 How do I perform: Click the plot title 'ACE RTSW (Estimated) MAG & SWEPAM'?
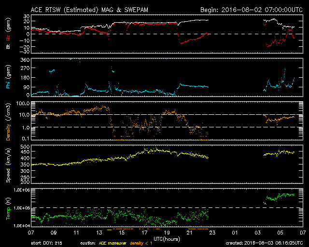pos(89,10)
